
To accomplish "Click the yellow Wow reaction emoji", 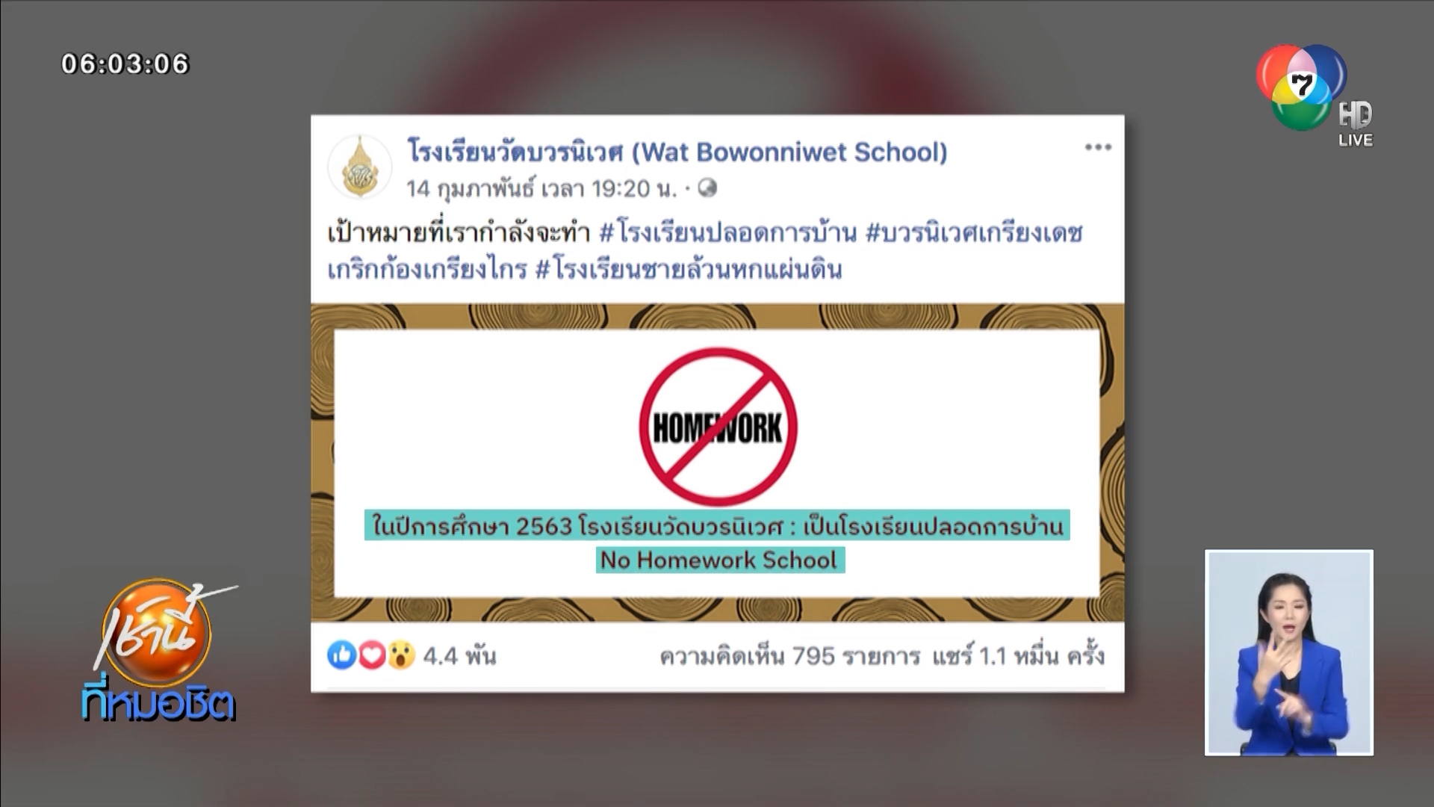I will [x=401, y=655].
